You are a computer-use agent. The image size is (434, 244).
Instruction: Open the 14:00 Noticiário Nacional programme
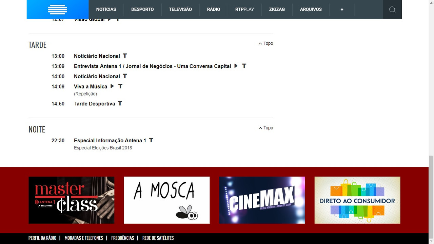pos(97,76)
